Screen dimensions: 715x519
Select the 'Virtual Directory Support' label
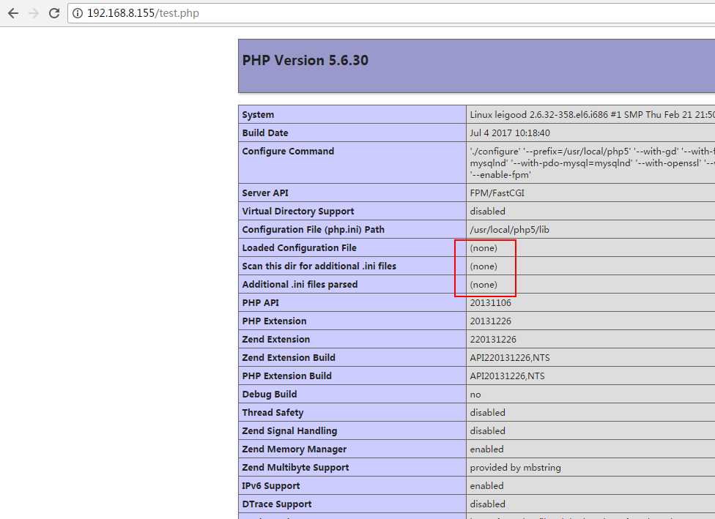click(x=297, y=212)
